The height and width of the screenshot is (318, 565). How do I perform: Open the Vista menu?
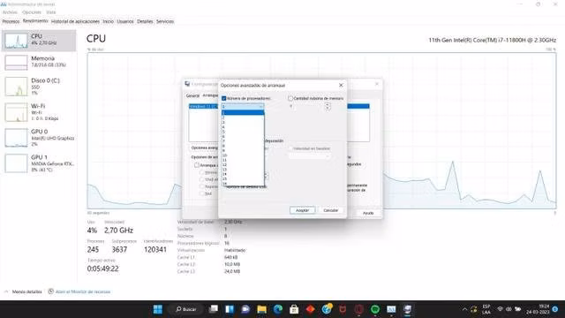click(51, 12)
